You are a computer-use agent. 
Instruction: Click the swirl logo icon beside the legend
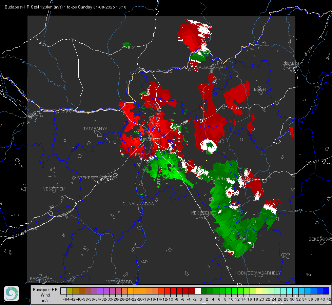(12, 293)
